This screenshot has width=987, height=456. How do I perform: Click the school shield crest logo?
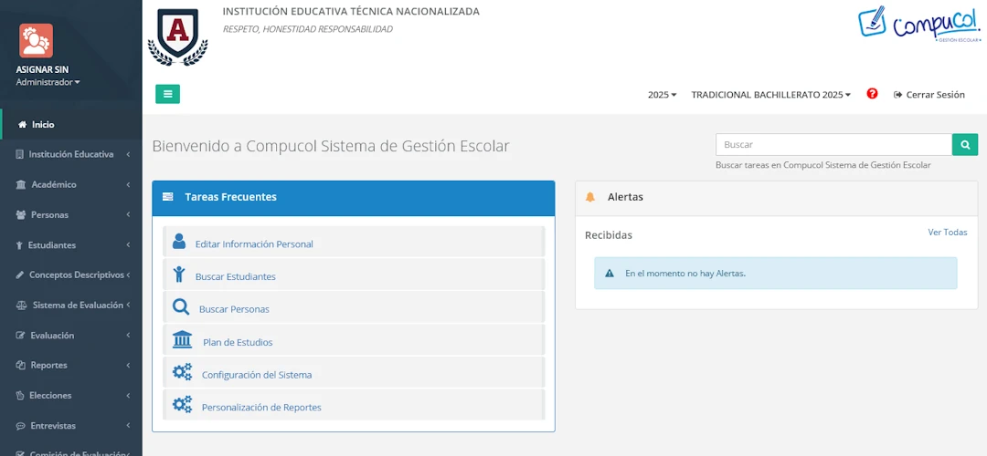(x=178, y=36)
